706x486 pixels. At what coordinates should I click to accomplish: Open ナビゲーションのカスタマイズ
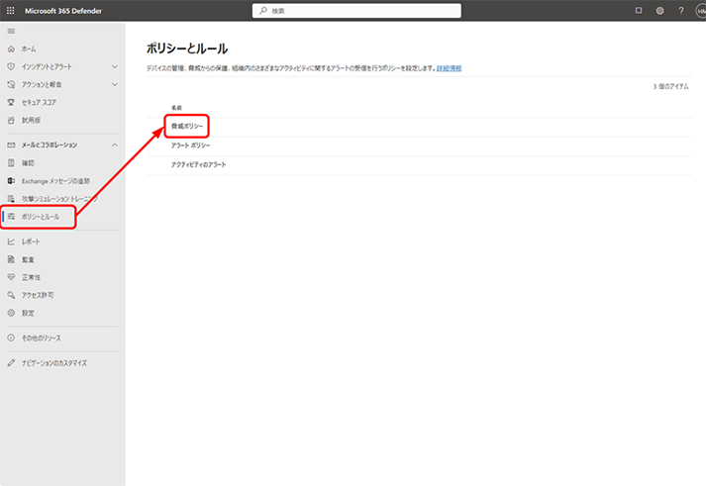(54, 363)
